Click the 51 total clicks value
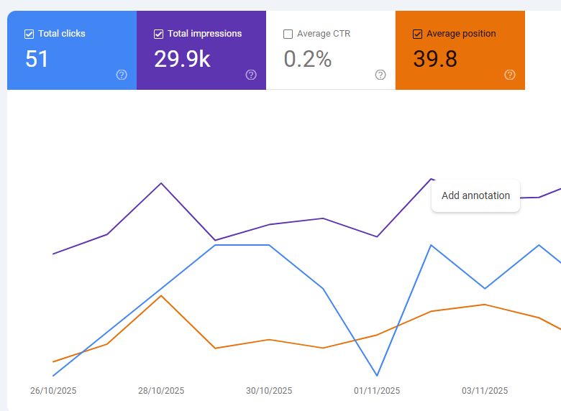The image size is (561, 411). (x=37, y=59)
